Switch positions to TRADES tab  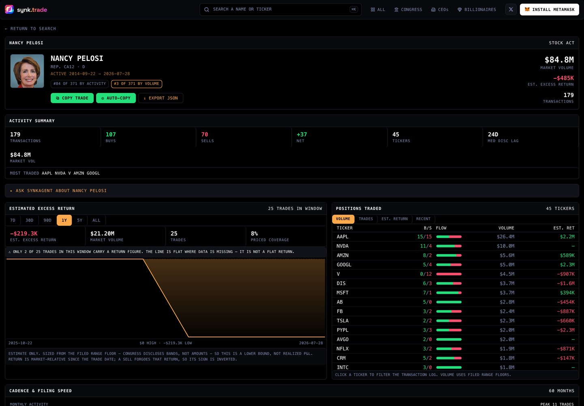[366, 219]
